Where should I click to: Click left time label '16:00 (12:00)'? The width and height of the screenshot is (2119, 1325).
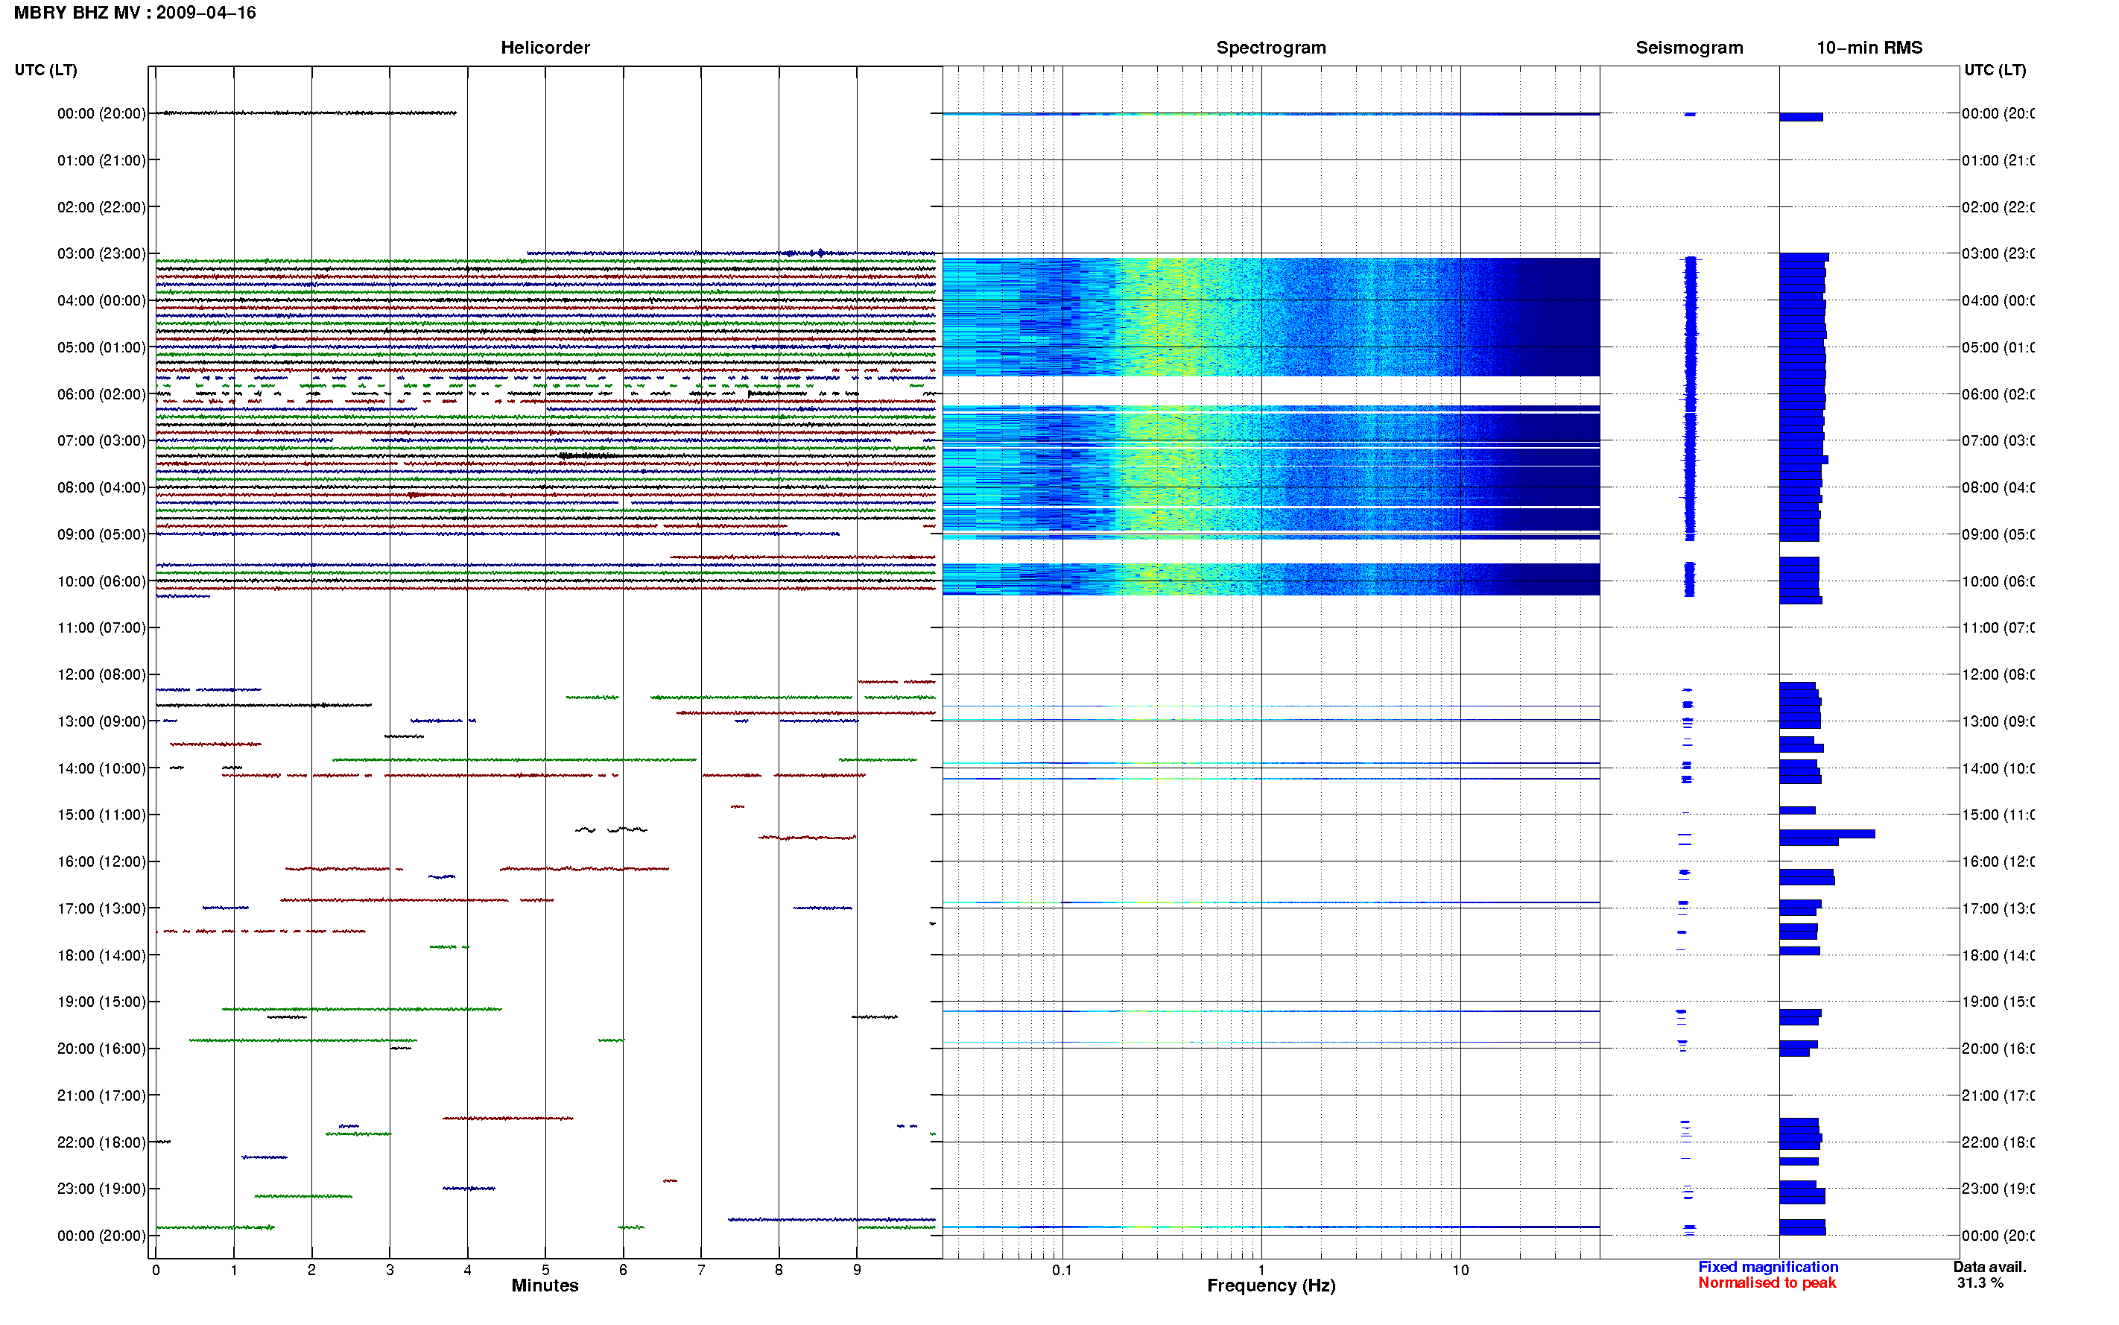(101, 862)
